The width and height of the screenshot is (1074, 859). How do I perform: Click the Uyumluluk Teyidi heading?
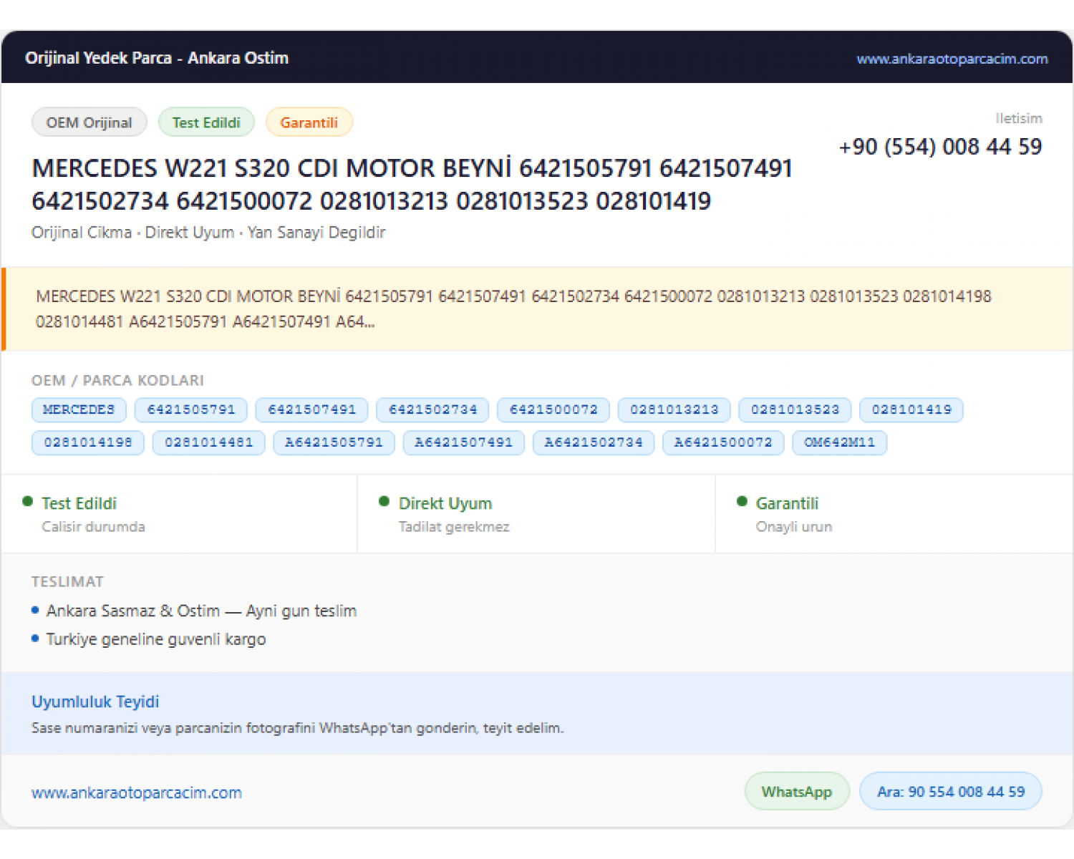tap(95, 702)
